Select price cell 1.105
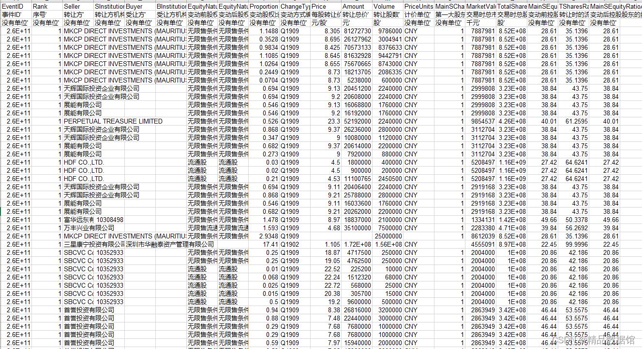Screen dimensions: 642x349 (x=326, y=244)
